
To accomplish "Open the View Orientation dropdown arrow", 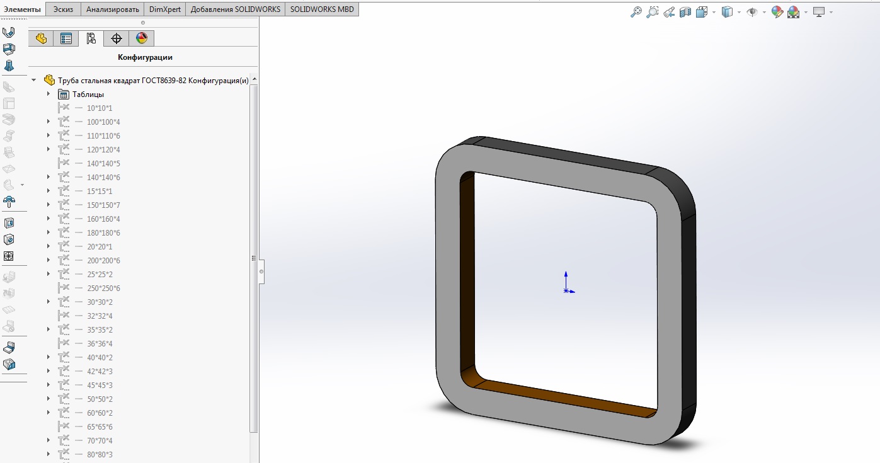I will (714, 12).
